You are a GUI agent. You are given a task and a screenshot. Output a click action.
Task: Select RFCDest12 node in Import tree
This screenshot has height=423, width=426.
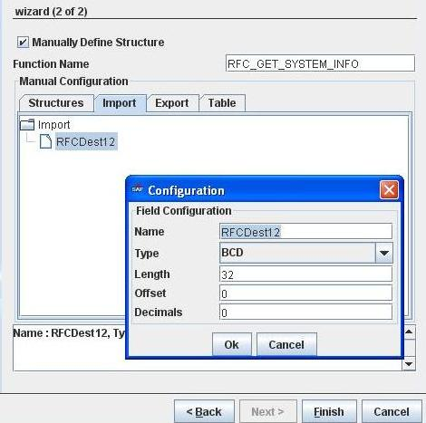point(86,141)
